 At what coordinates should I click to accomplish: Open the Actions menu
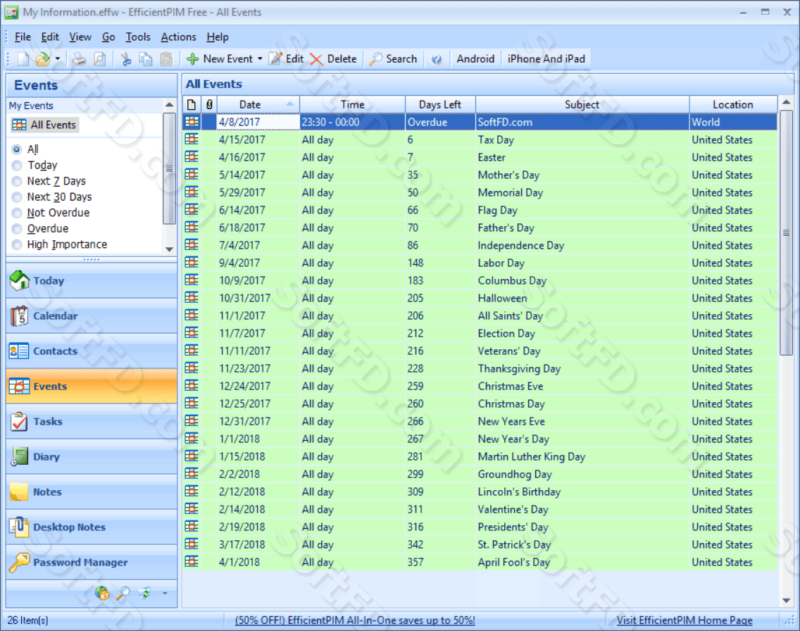(x=179, y=37)
